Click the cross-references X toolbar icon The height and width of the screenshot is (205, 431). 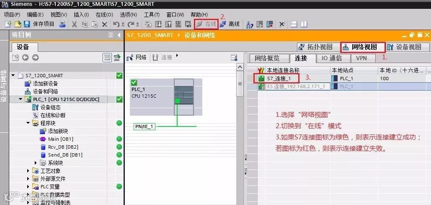[x=282, y=24]
